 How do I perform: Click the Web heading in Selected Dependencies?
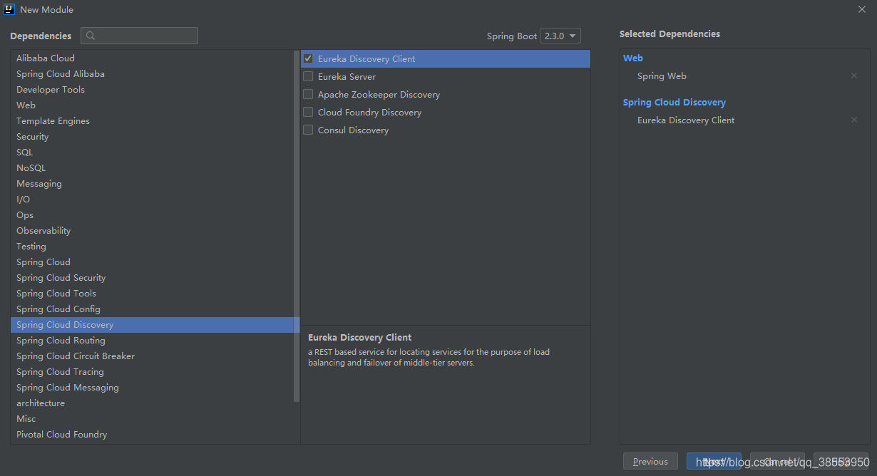tap(632, 58)
